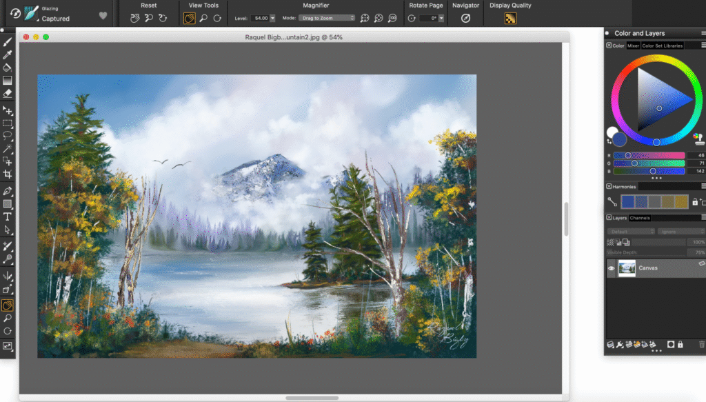The height and width of the screenshot is (402, 706).
Task: Click the first blue harmony swatch
Action: tap(627, 201)
